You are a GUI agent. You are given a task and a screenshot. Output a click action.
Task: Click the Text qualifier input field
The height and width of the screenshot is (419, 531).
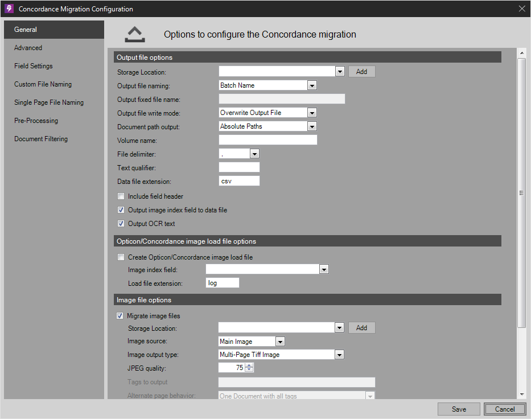239,167
